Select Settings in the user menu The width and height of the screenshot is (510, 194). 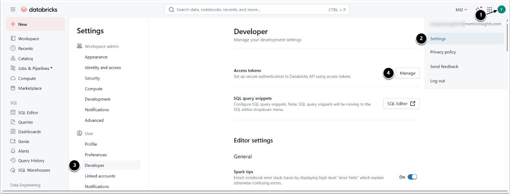[x=438, y=39]
